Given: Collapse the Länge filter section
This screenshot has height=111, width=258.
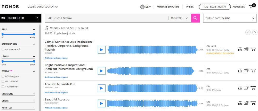Looking at the screenshot, I should [x=34, y=57].
